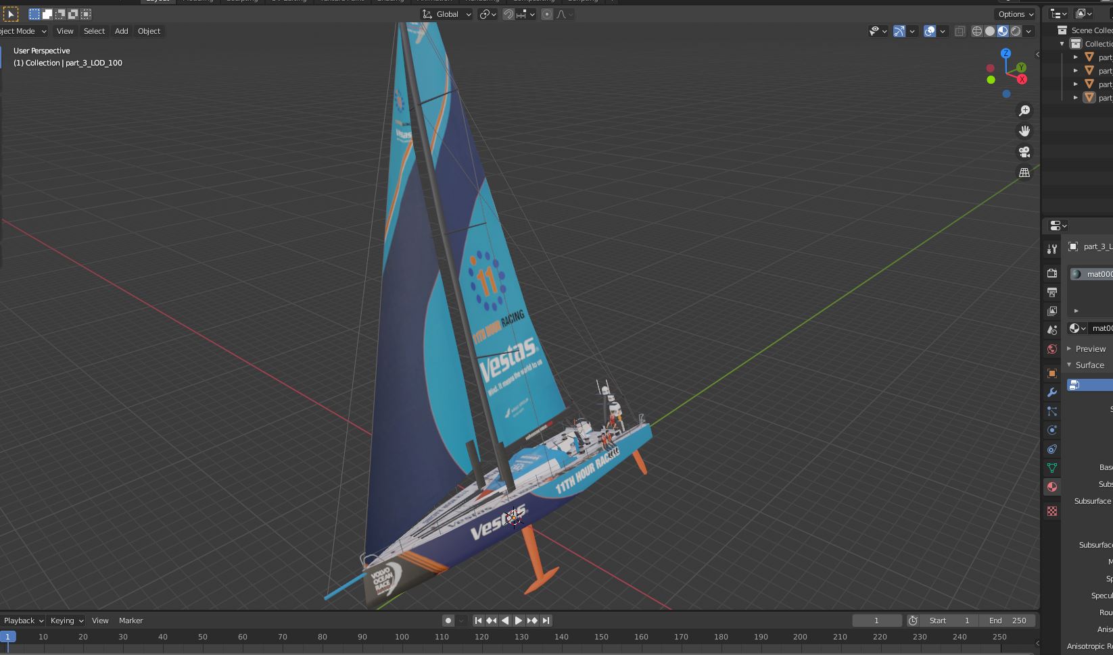Switch to Wireframe viewport shading
Screen dimensions: 1113x655
(x=977, y=31)
